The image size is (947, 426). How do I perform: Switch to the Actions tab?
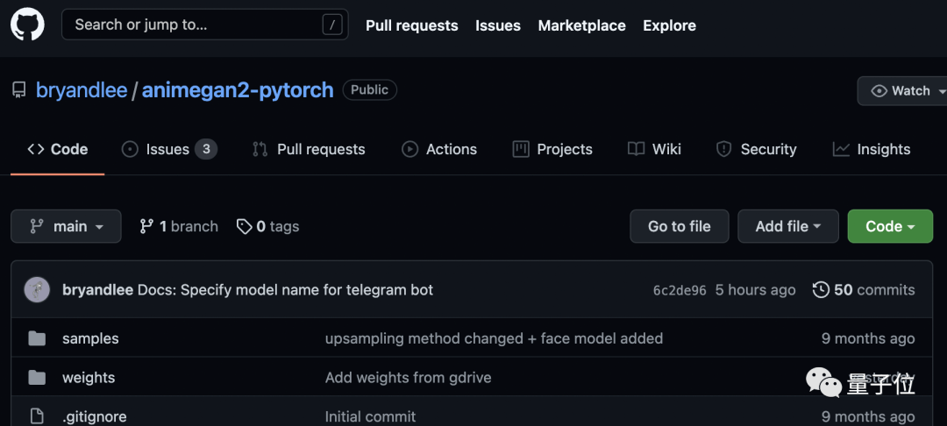tap(439, 149)
